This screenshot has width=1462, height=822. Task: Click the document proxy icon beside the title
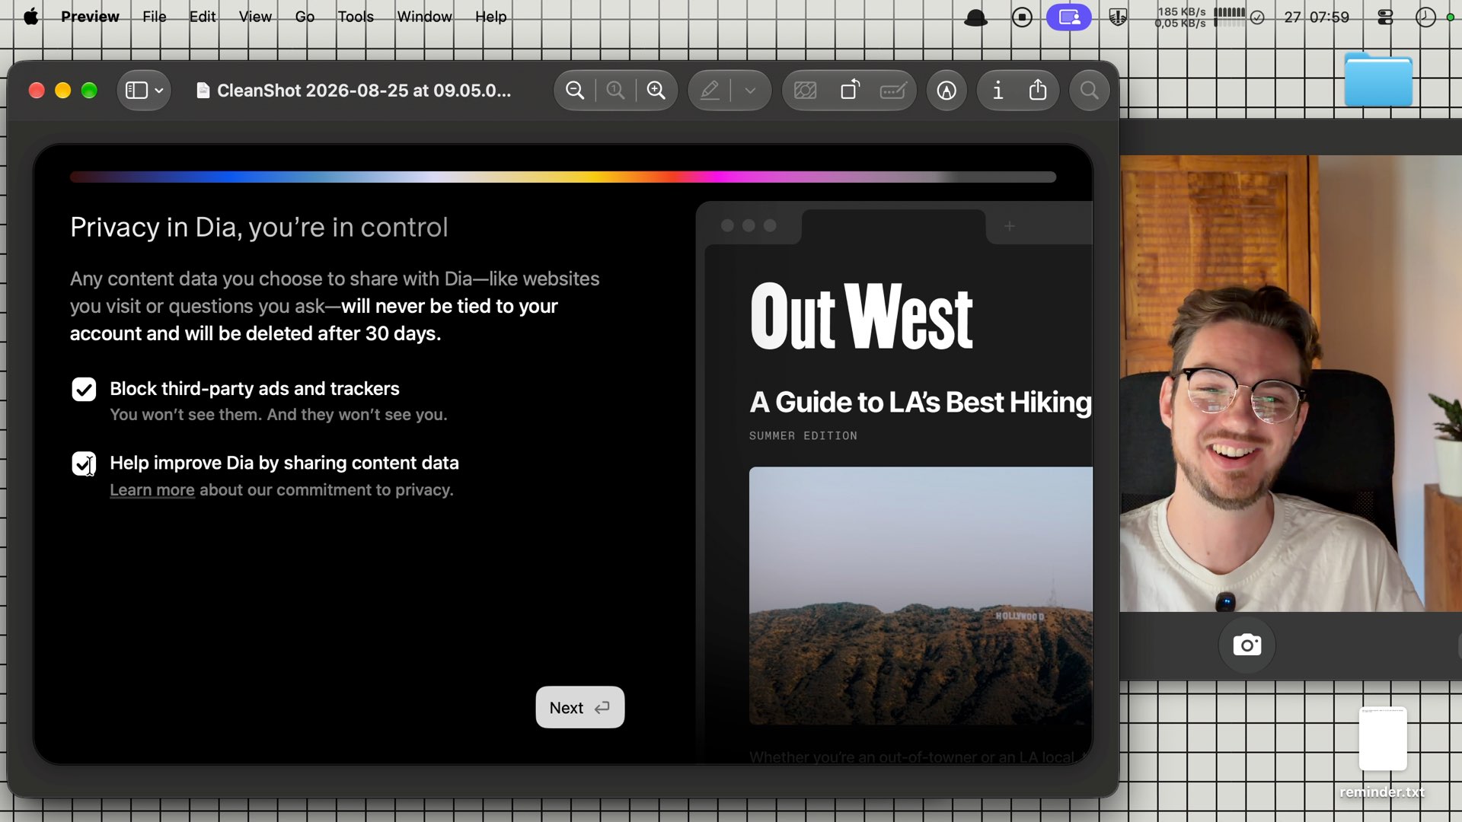tap(203, 91)
